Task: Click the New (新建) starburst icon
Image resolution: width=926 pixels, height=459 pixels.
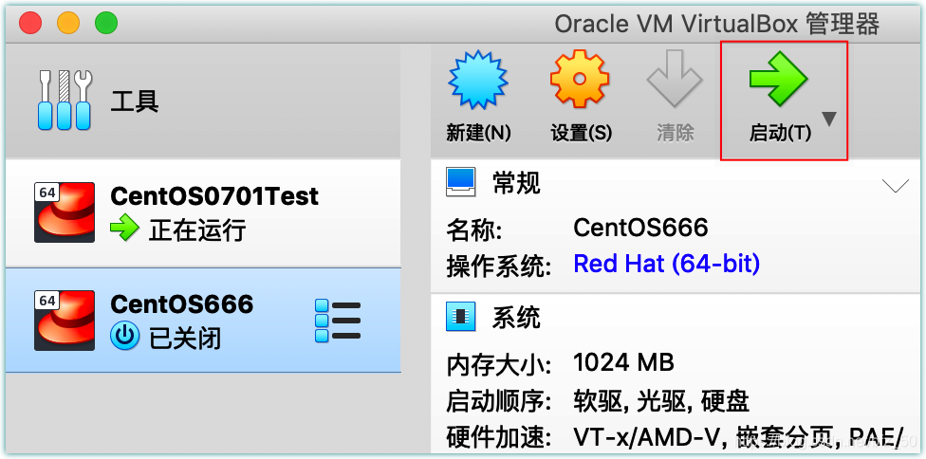Action: (478, 80)
